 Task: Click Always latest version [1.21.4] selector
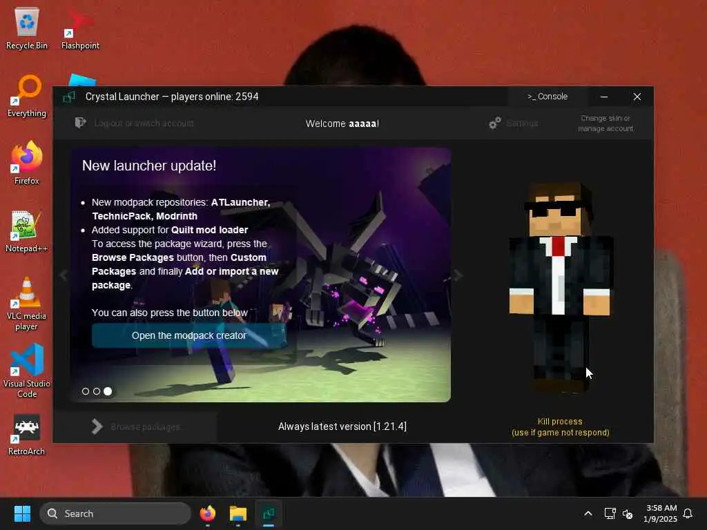pyautogui.click(x=342, y=426)
